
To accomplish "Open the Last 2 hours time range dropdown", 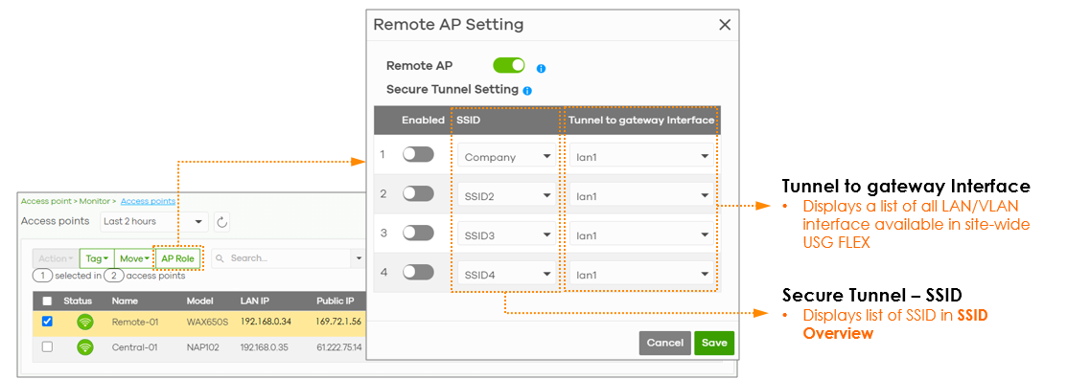I will pos(153,221).
